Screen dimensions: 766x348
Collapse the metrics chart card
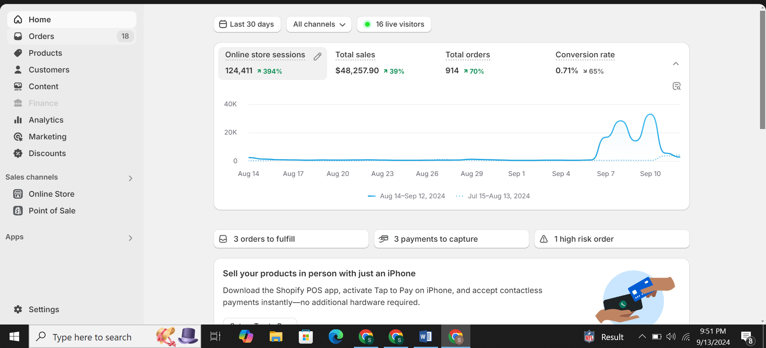pyautogui.click(x=676, y=64)
